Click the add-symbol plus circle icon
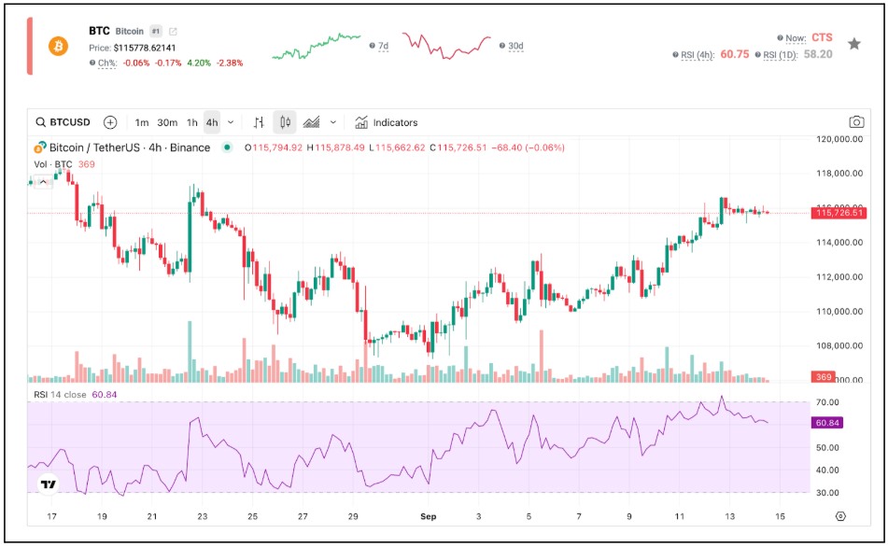The image size is (888, 547). [110, 122]
